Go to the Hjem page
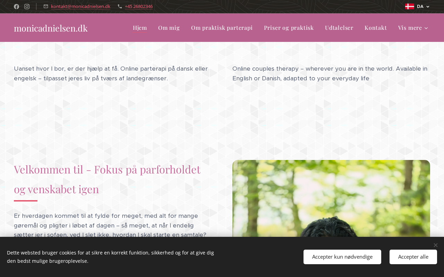The height and width of the screenshot is (277, 444). (x=140, y=28)
